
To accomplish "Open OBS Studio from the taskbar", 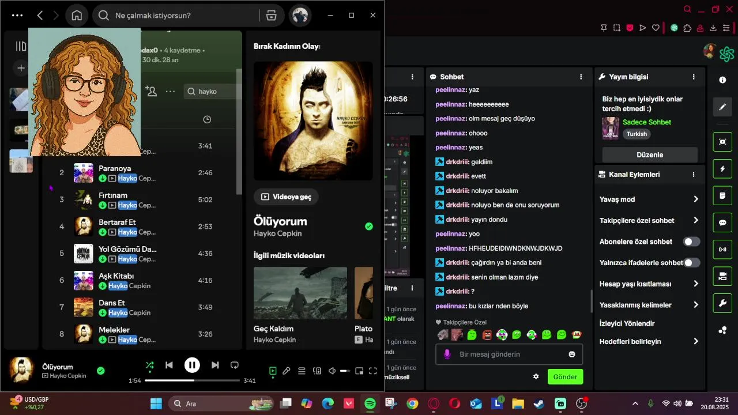I will point(581,403).
